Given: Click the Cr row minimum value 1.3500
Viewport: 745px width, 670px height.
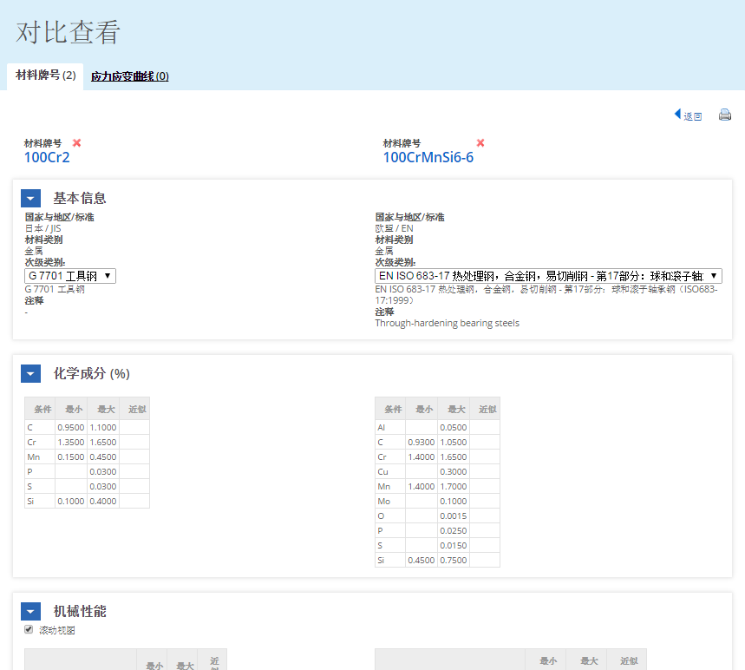Looking at the screenshot, I should [70, 442].
